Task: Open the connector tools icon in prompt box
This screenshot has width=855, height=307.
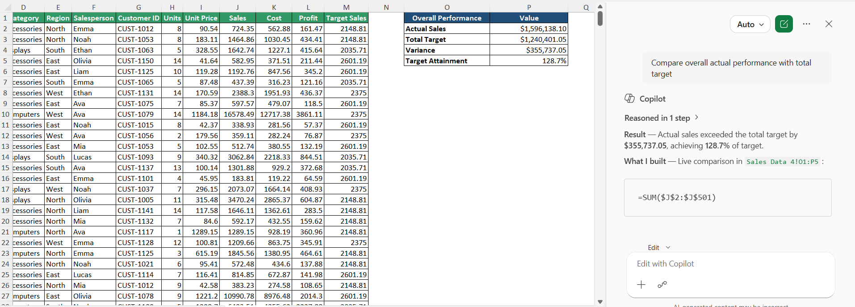Action: tap(662, 285)
